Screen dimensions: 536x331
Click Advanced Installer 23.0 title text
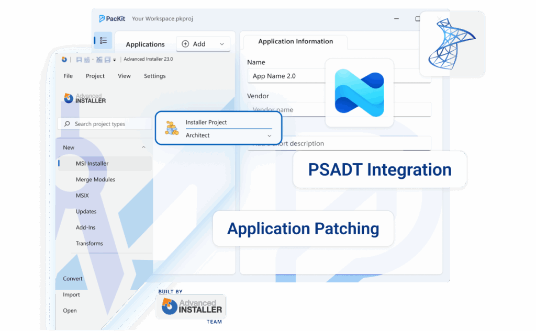(148, 59)
